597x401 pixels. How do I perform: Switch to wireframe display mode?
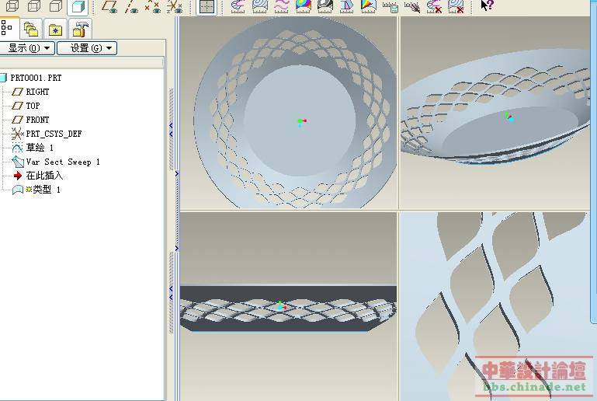[12, 7]
